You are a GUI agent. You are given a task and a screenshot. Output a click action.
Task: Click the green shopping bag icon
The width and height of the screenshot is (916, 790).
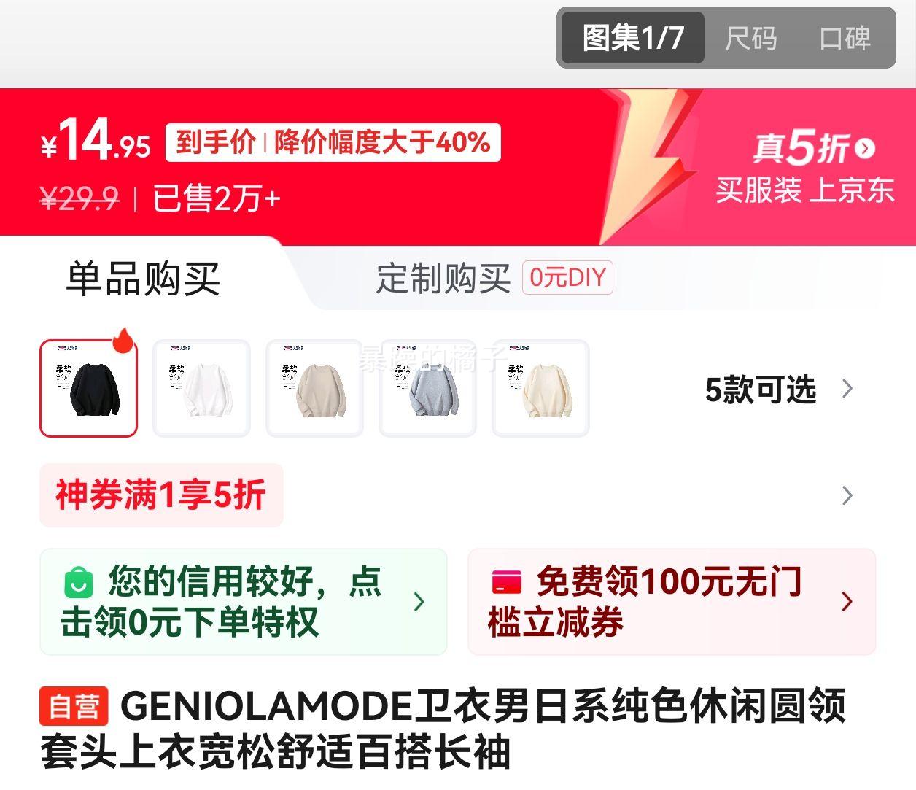point(79,582)
